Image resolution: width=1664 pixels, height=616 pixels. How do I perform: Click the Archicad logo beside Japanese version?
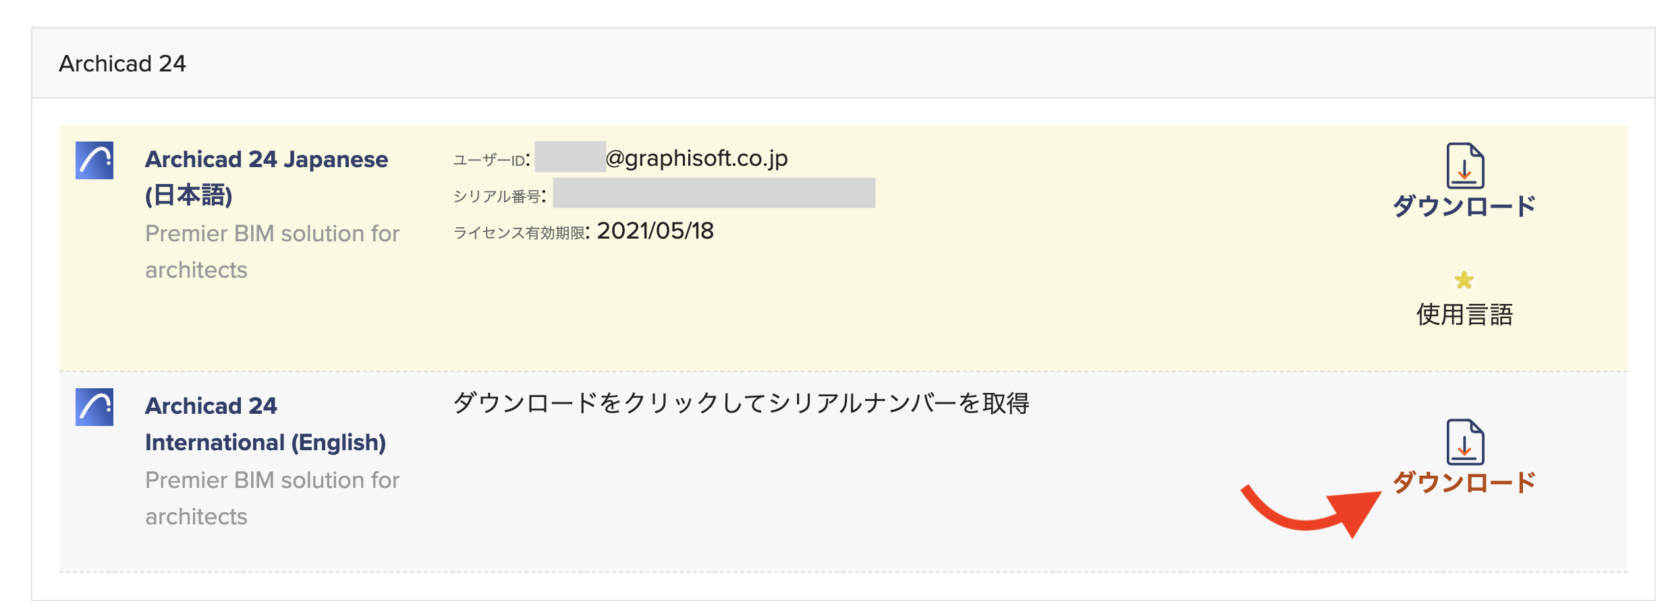[94, 160]
